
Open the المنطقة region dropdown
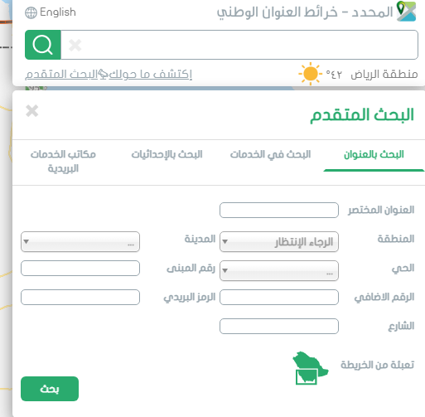click(279, 241)
